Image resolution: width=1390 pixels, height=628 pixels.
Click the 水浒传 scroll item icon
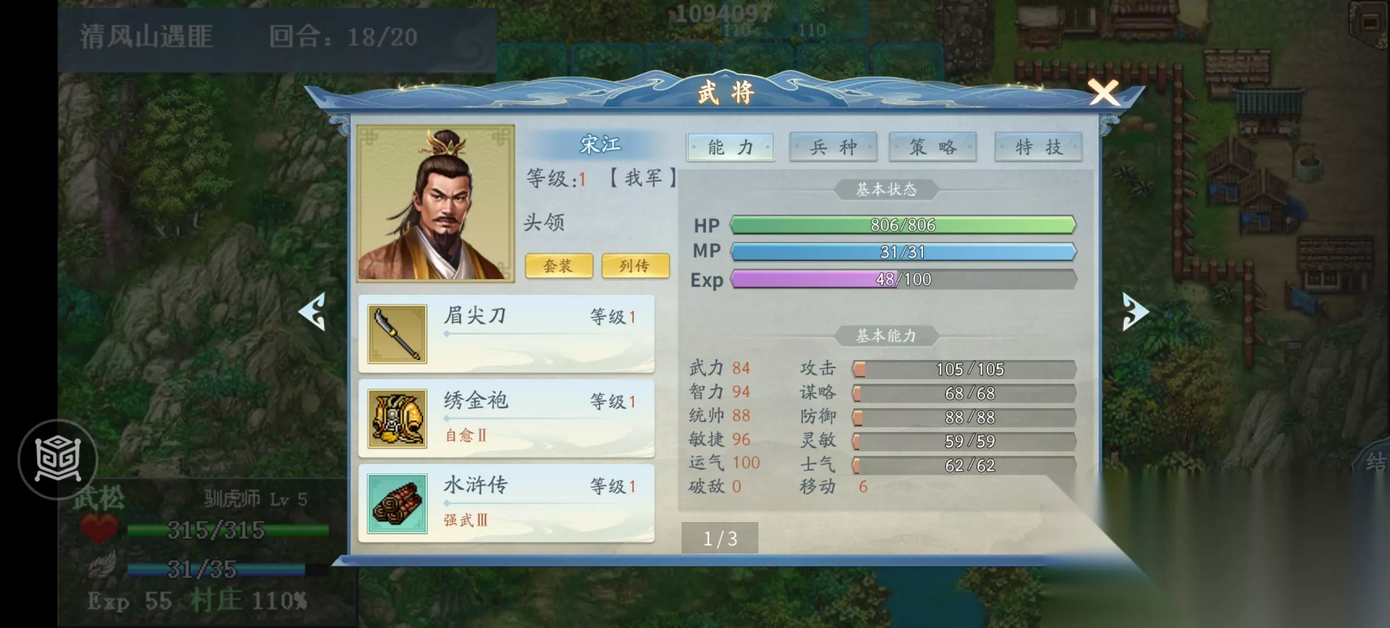click(397, 504)
